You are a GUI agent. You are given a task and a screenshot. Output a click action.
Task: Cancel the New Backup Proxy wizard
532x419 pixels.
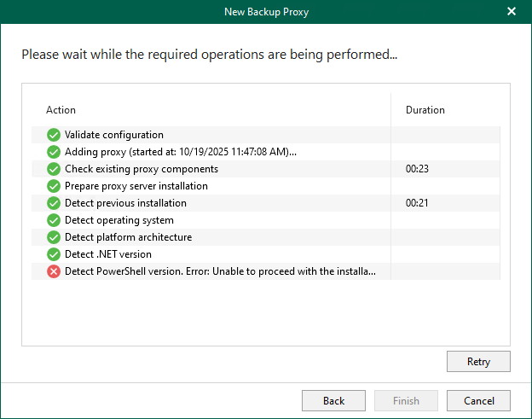(478, 401)
